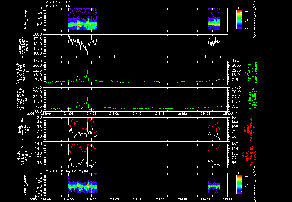Click the red Narrow Max PA trace near 214:21

214,126
